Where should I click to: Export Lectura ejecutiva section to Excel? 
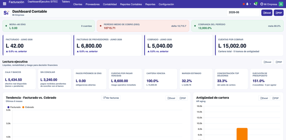tap(267, 62)
